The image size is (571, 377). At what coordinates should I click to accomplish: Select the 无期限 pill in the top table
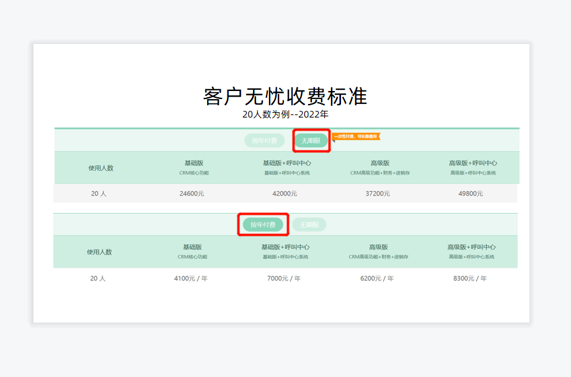[x=311, y=141]
